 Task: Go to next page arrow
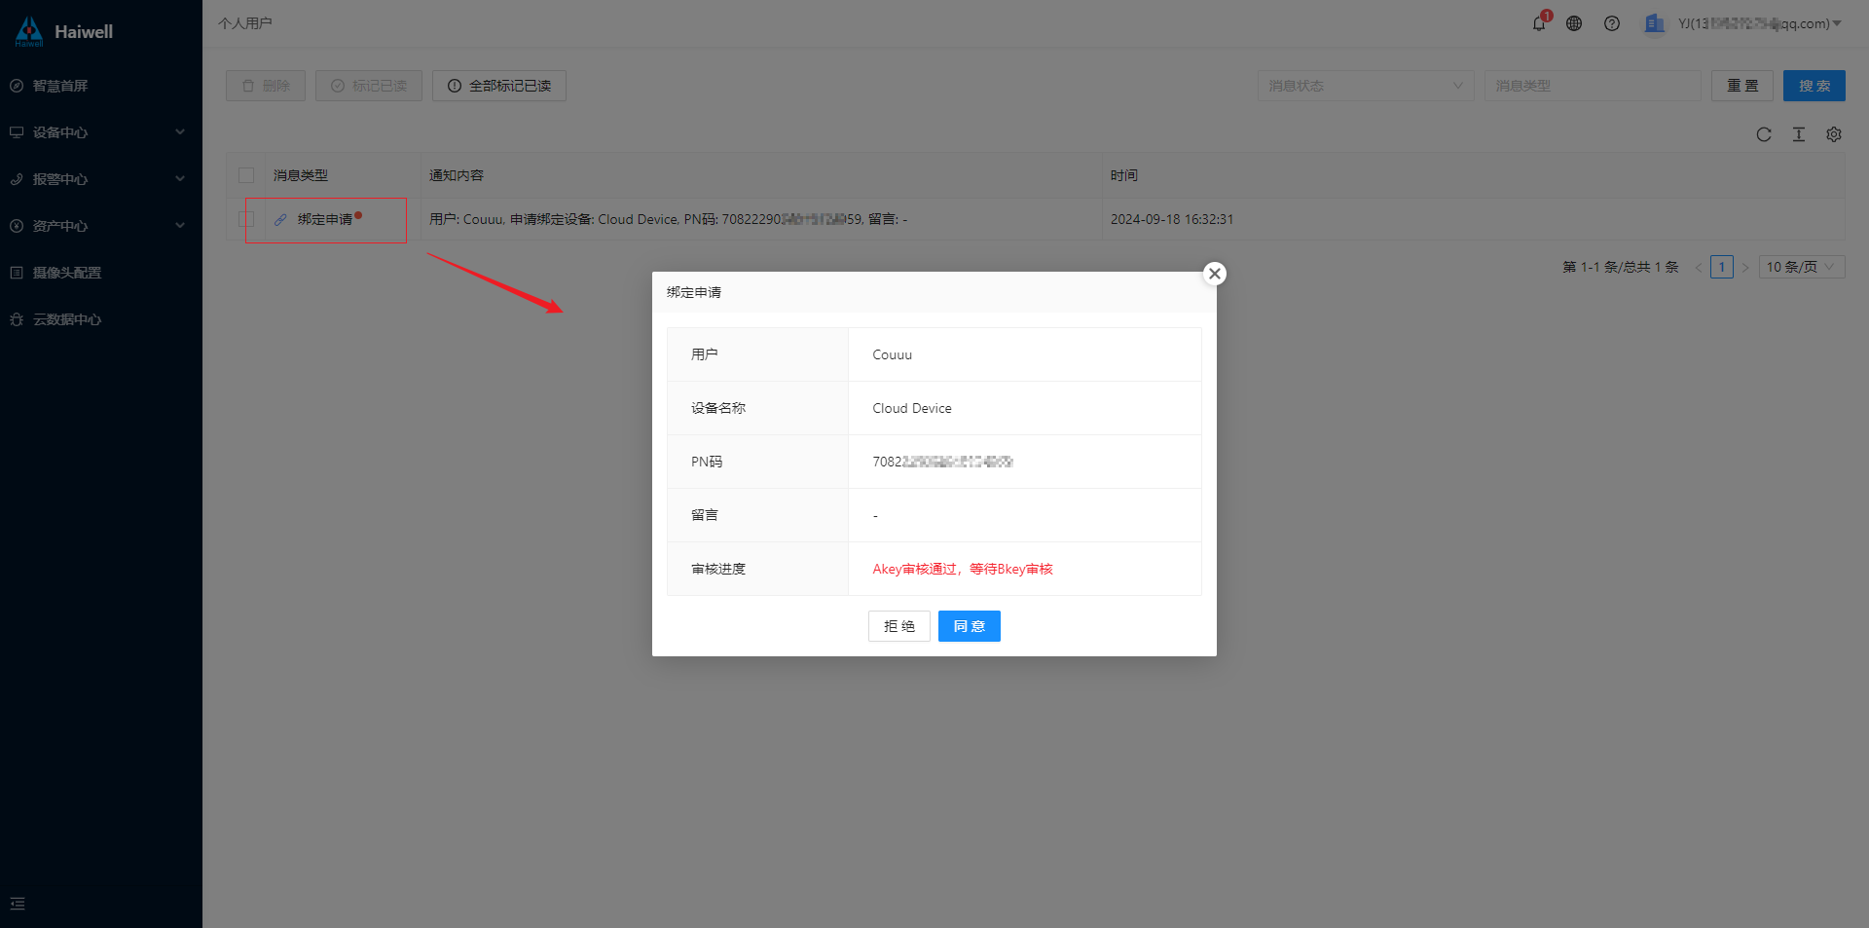pyautogui.click(x=1745, y=268)
